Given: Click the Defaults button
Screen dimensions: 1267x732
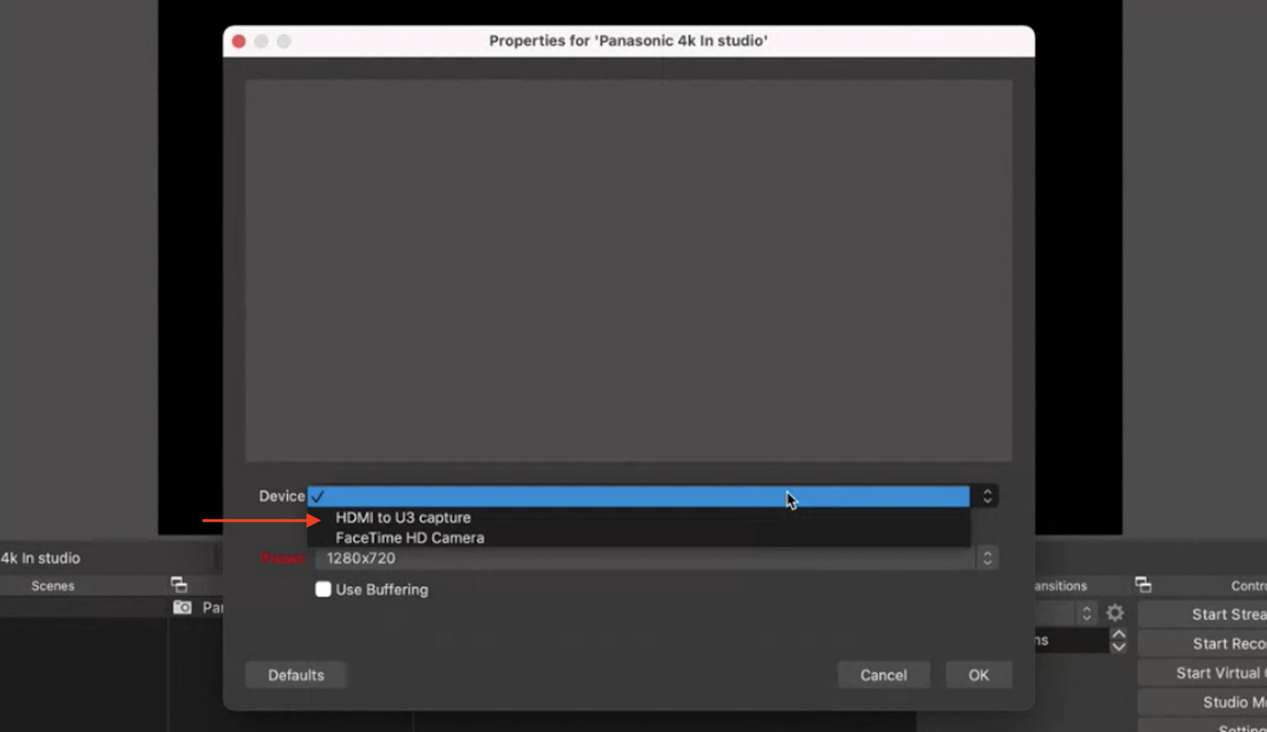Looking at the screenshot, I should pyautogui.click(x=296, y=675).
